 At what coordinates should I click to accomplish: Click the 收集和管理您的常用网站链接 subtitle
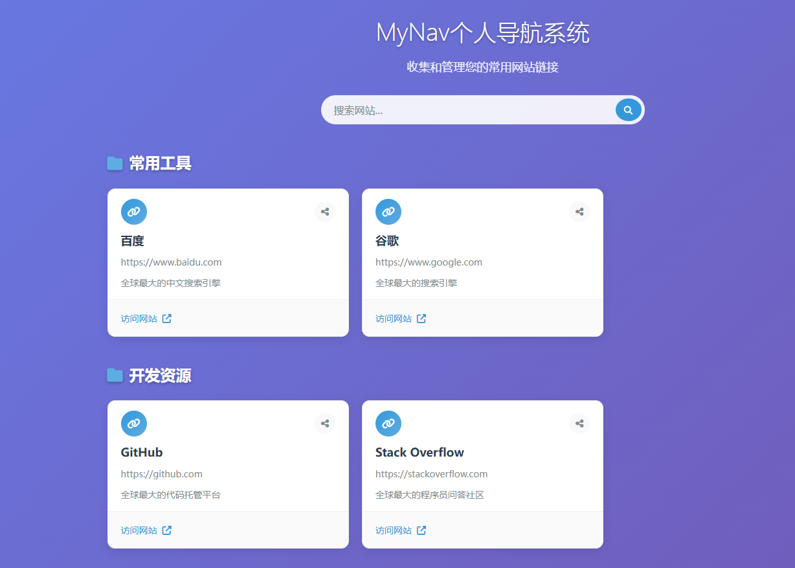[x=482, y=67]
